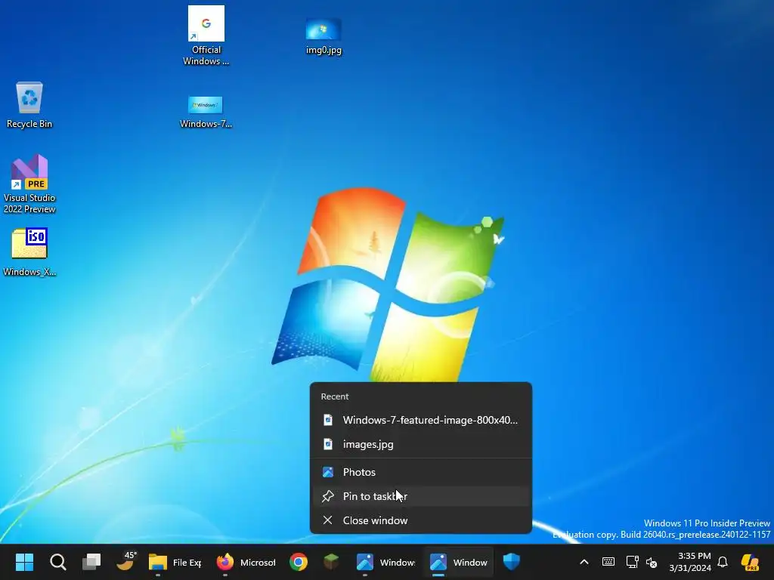
Task: Select the Windows_X ISO file icon
Action: coord(29,252)
